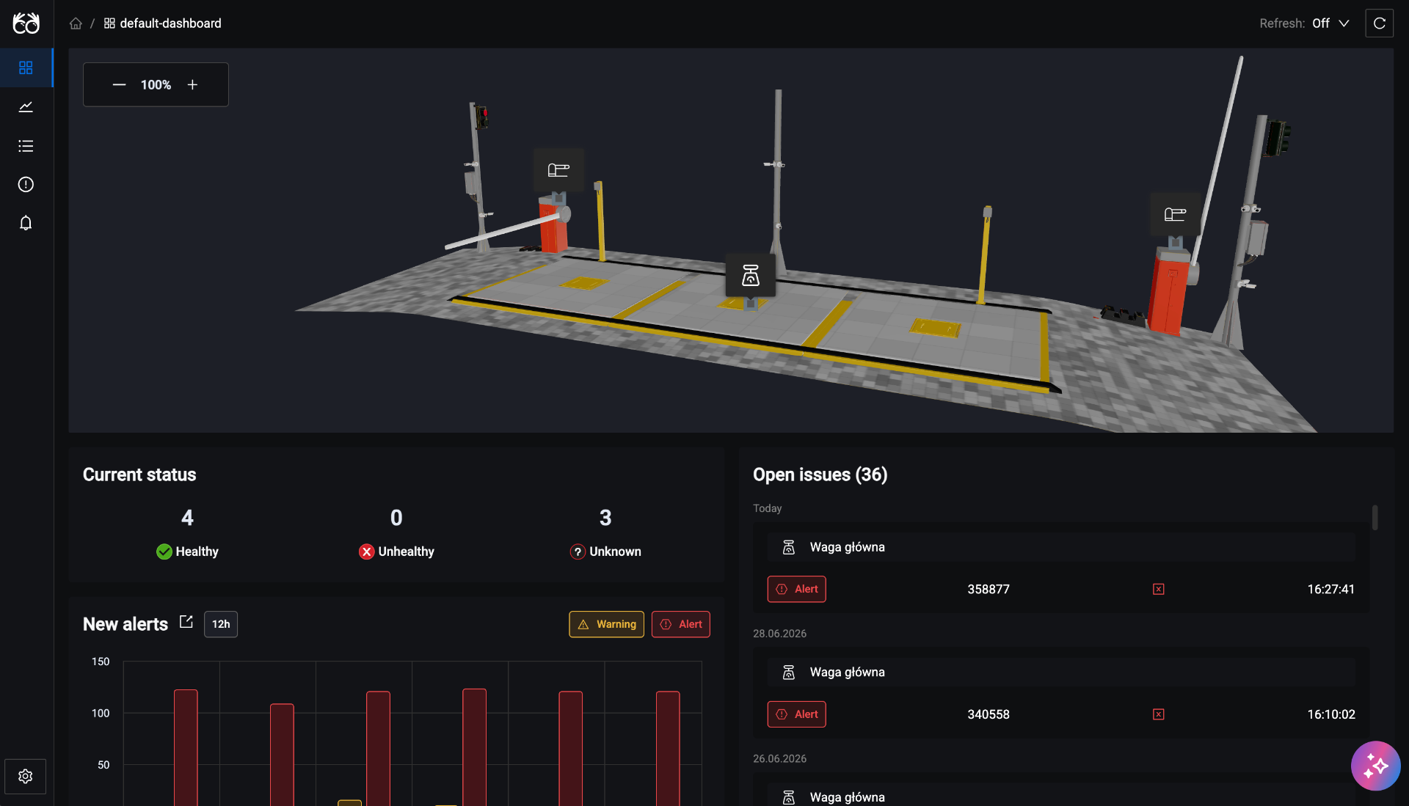Click the reload dashboard button
1409x806 pixels.
(x=1379, y=23)
